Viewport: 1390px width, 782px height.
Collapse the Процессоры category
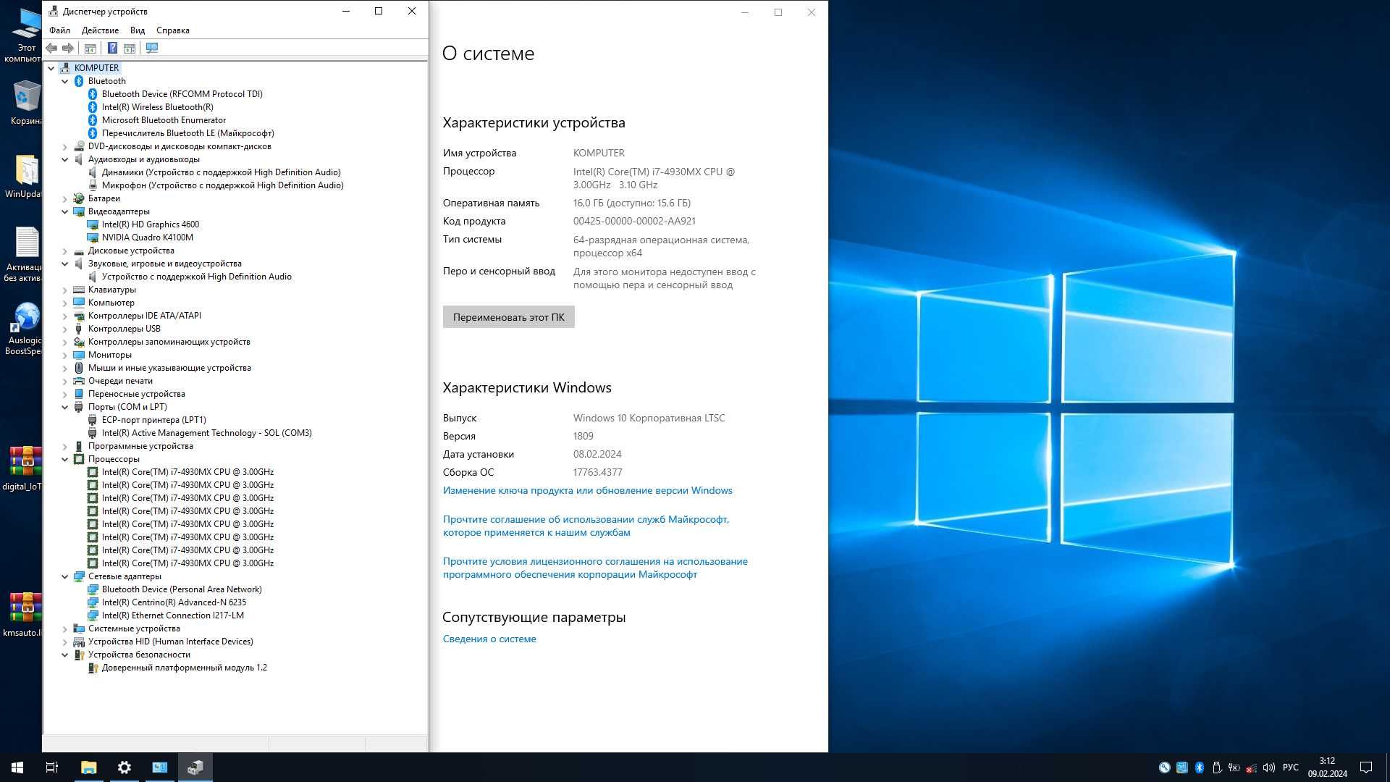[x=65, y=459]
